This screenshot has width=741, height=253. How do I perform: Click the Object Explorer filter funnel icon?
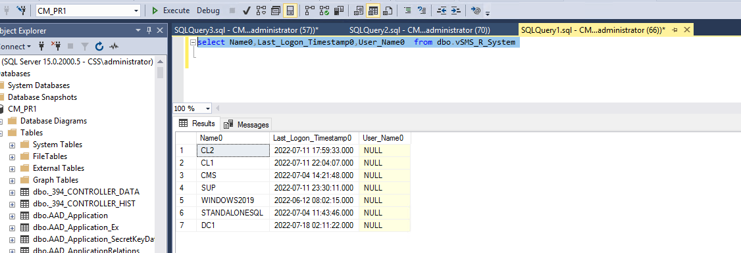tap(85, 46)
